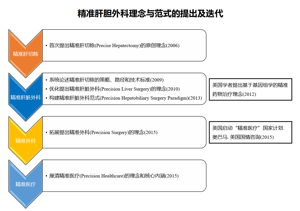Click the slide title 精准肝胆外科理念与范式的提出及迭代
This screenshot has width=300, height=211.
point(150,14)
